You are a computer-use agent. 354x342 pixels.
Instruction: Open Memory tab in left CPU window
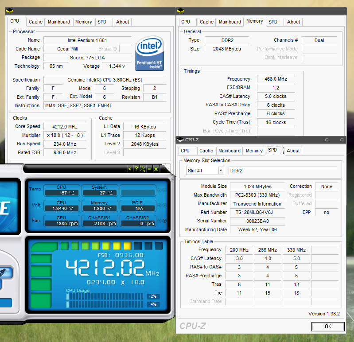[84, 22]
